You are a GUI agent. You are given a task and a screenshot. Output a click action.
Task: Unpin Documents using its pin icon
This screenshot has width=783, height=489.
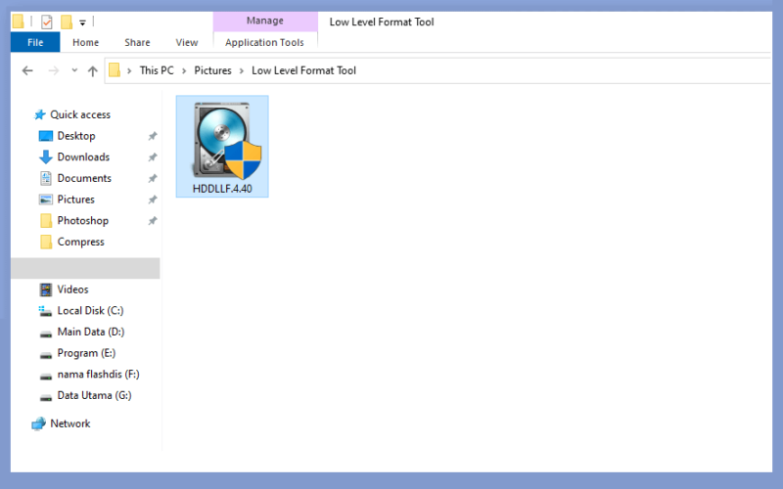coord(153,178)
